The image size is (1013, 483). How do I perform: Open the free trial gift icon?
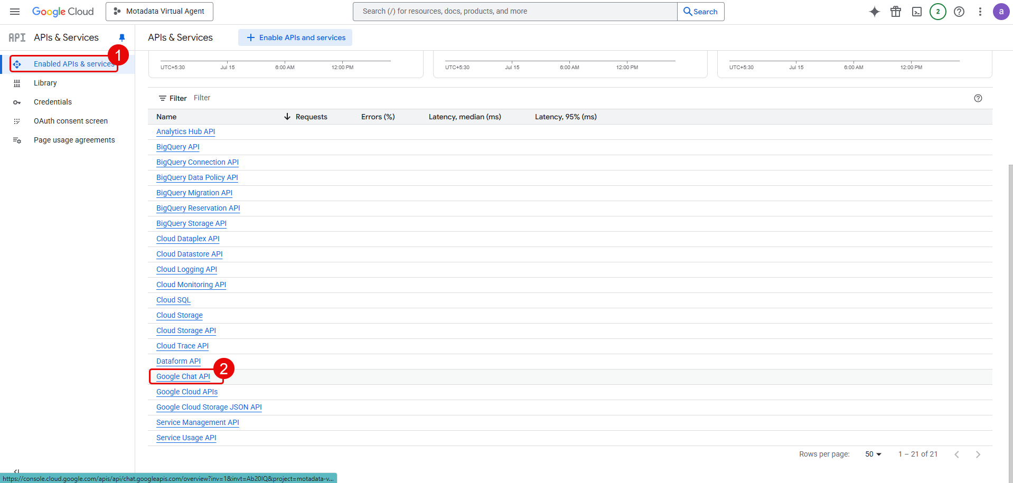[896, 11]
